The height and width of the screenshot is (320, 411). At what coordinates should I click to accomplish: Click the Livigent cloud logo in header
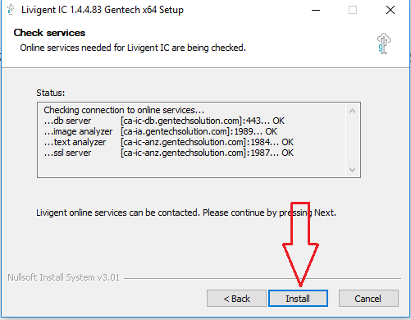(x=384, y=43)
